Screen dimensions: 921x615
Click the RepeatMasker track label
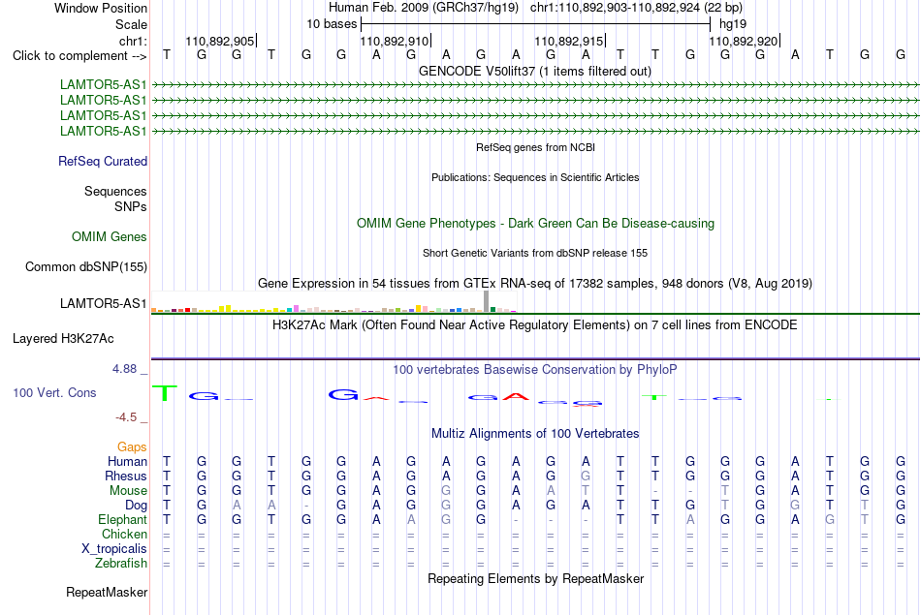tap(107, 592)
